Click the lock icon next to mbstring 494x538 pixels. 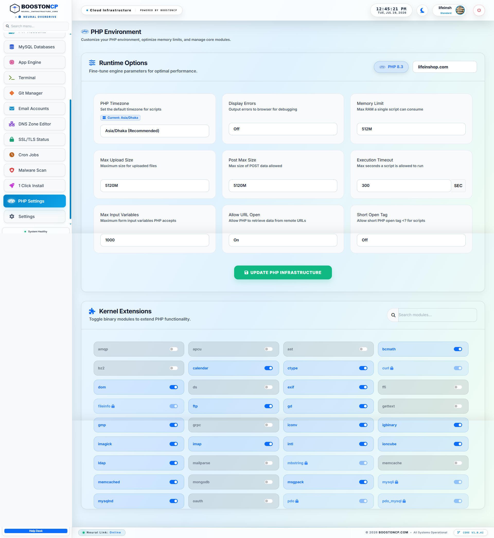pos(306,463)
